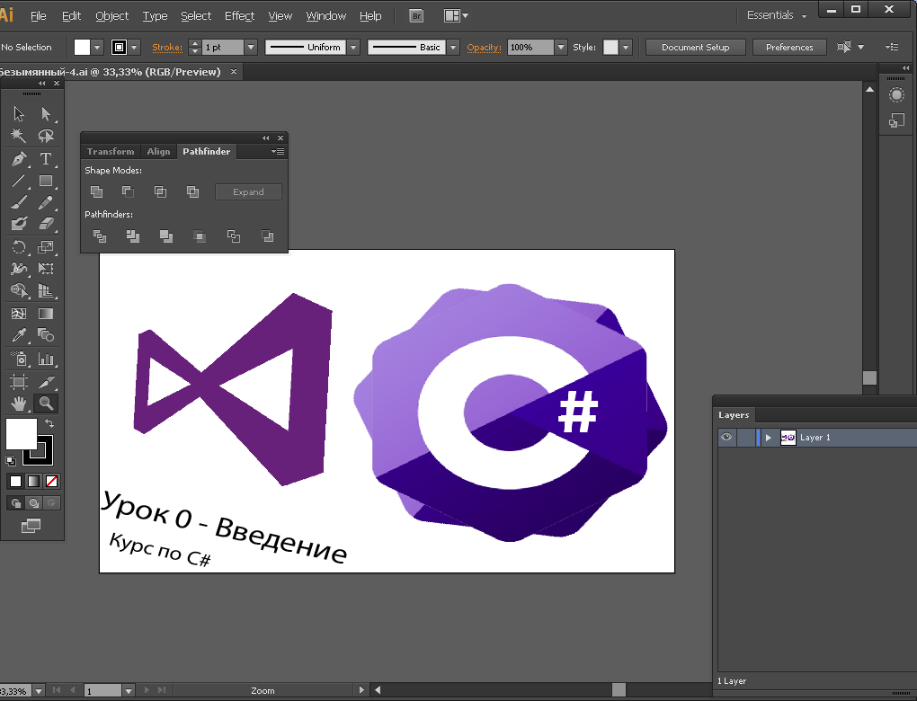Select the Rectangle tool
This screenshot has width=917, height=701.
[46, 181]
